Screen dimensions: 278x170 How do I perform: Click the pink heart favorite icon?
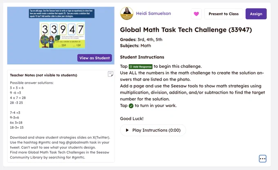point(196,14)
